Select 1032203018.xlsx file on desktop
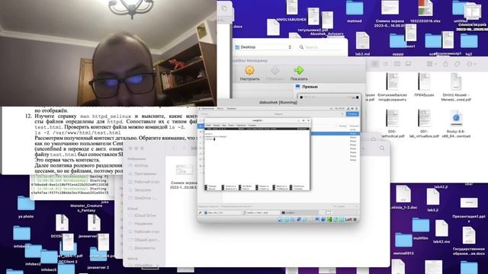 pos(425,9)
